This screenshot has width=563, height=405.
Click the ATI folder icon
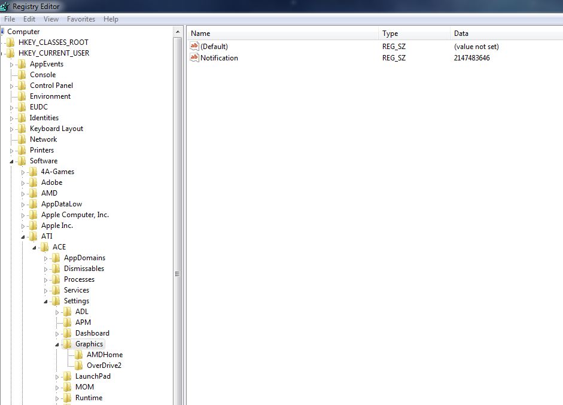pos(34,236)
